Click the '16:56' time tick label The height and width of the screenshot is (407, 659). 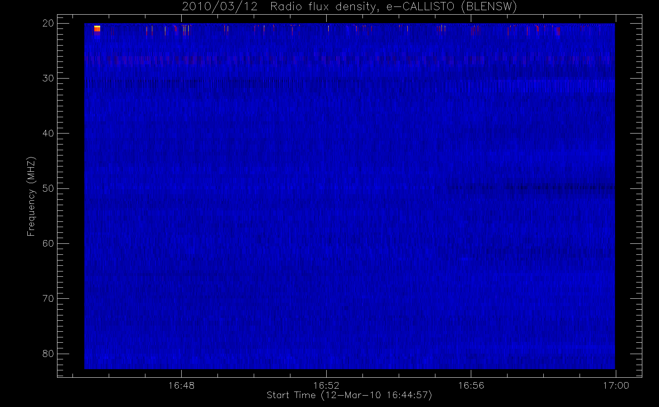[x=471, y=385]
